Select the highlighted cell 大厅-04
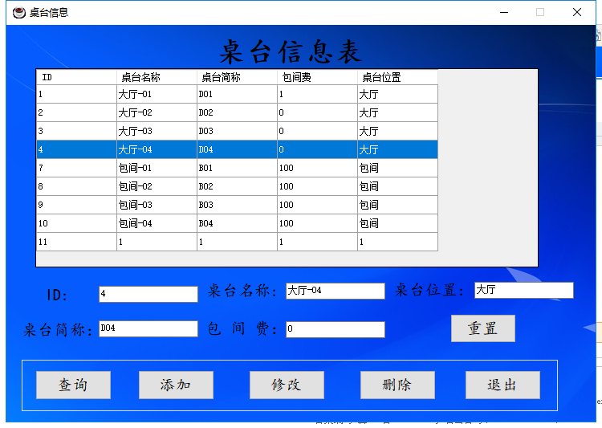This screenshot has width=602, height=428. tap(157, 149)
